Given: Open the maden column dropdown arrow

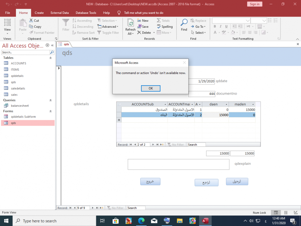Looking at the screenshot, I should [253, 104].
